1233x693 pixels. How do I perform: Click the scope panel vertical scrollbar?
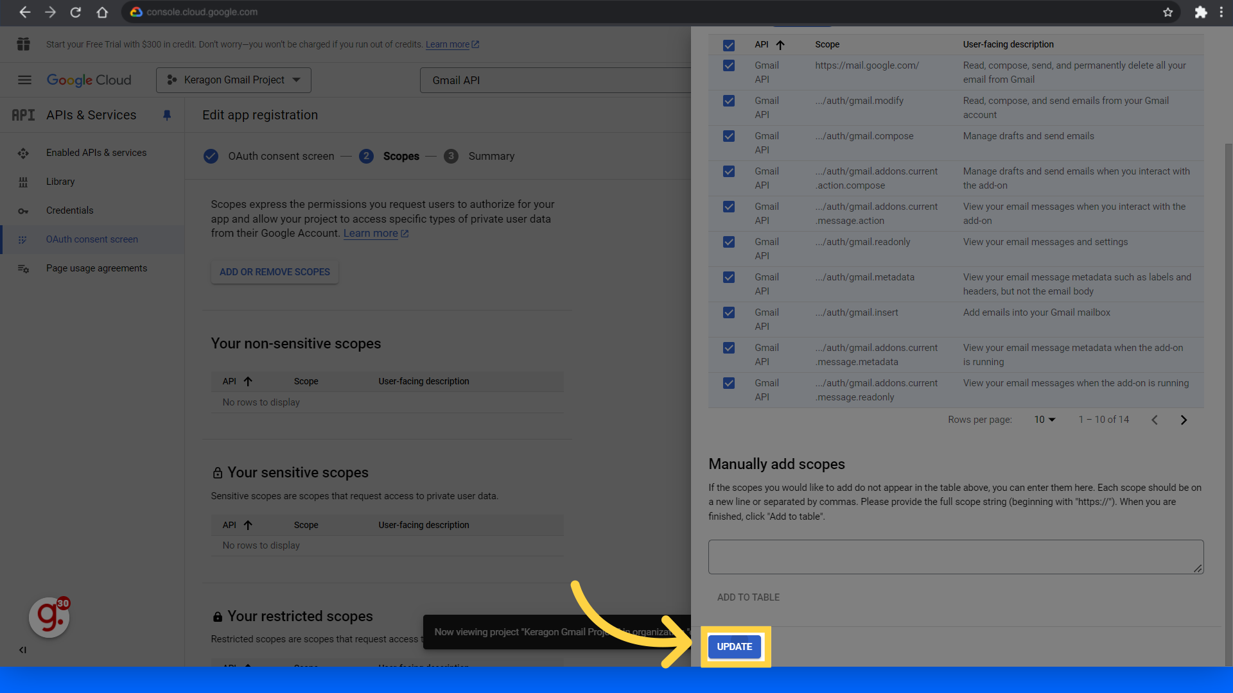[1229, 404]
